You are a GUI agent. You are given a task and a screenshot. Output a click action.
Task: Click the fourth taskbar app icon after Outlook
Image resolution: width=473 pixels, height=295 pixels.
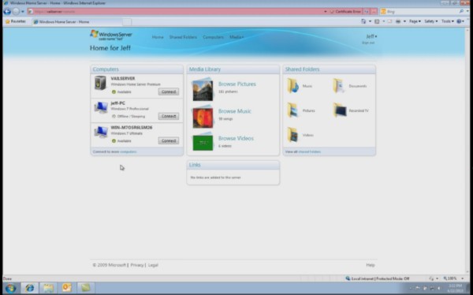85,288
